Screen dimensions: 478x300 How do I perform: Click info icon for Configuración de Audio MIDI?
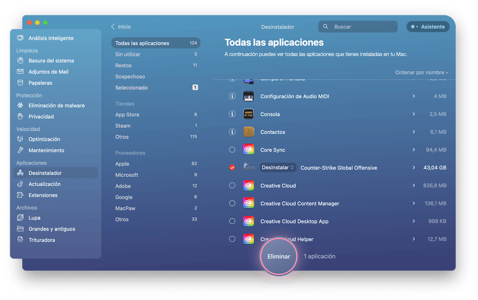click(x=232, y=96)
